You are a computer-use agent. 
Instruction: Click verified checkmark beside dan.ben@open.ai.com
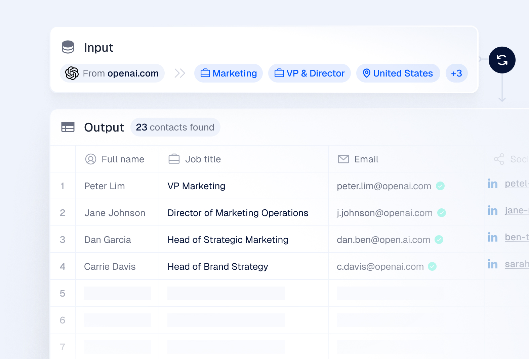click(439, 240)
